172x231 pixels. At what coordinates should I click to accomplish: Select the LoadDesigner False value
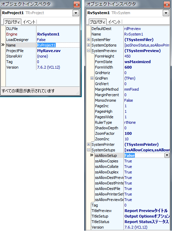point(41,40)
